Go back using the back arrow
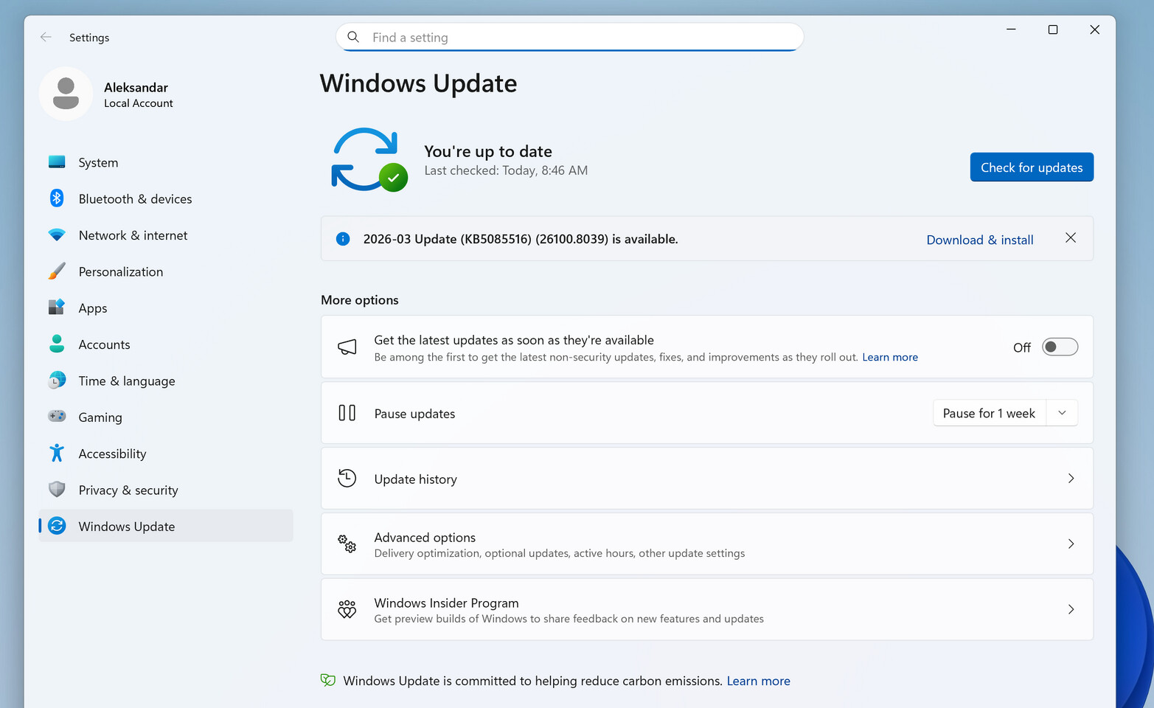1154x708 pixels. (46, 37)
